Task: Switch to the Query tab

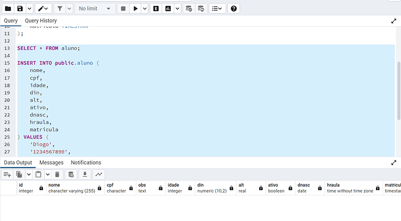Action: (10, 21)
